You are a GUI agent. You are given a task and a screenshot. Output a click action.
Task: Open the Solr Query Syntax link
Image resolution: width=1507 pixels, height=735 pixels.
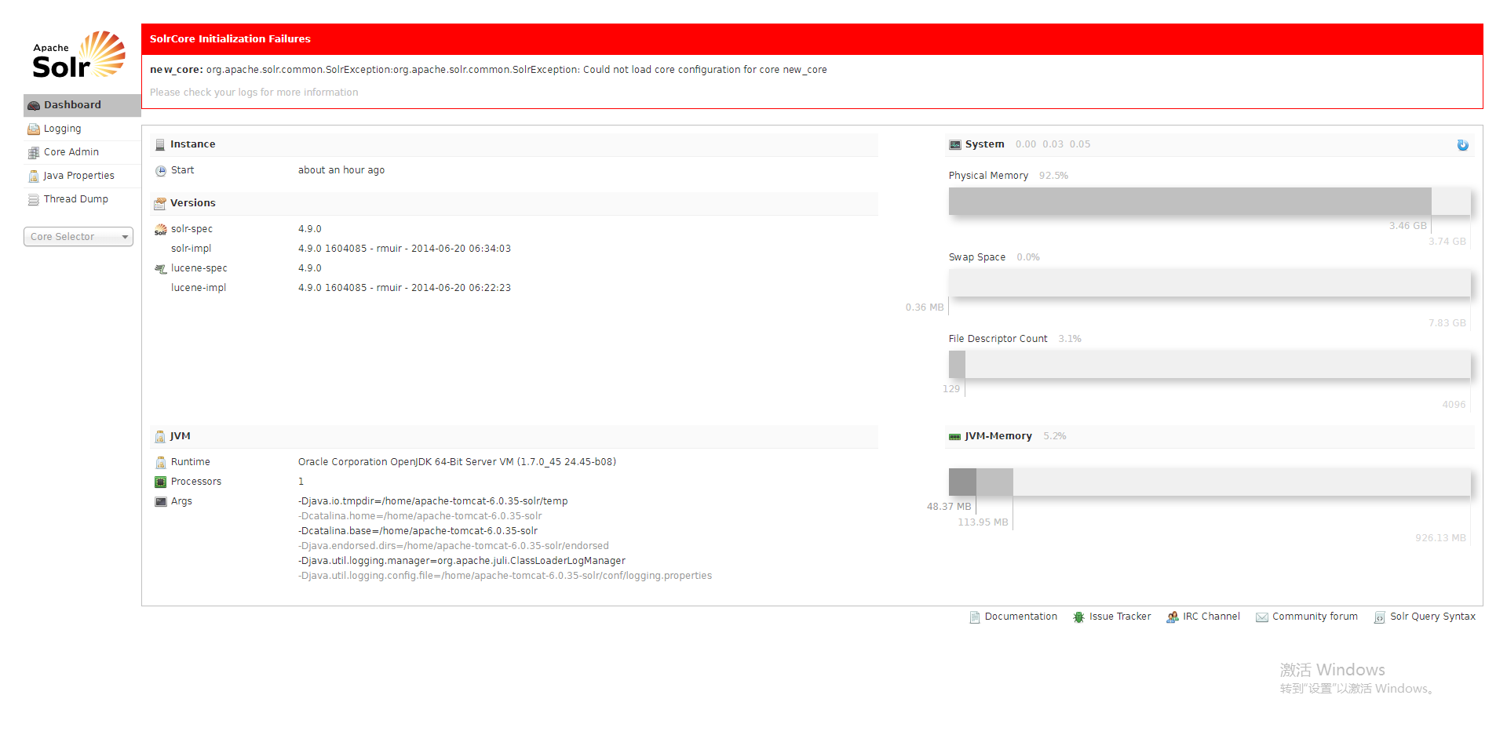(1432, 617)
